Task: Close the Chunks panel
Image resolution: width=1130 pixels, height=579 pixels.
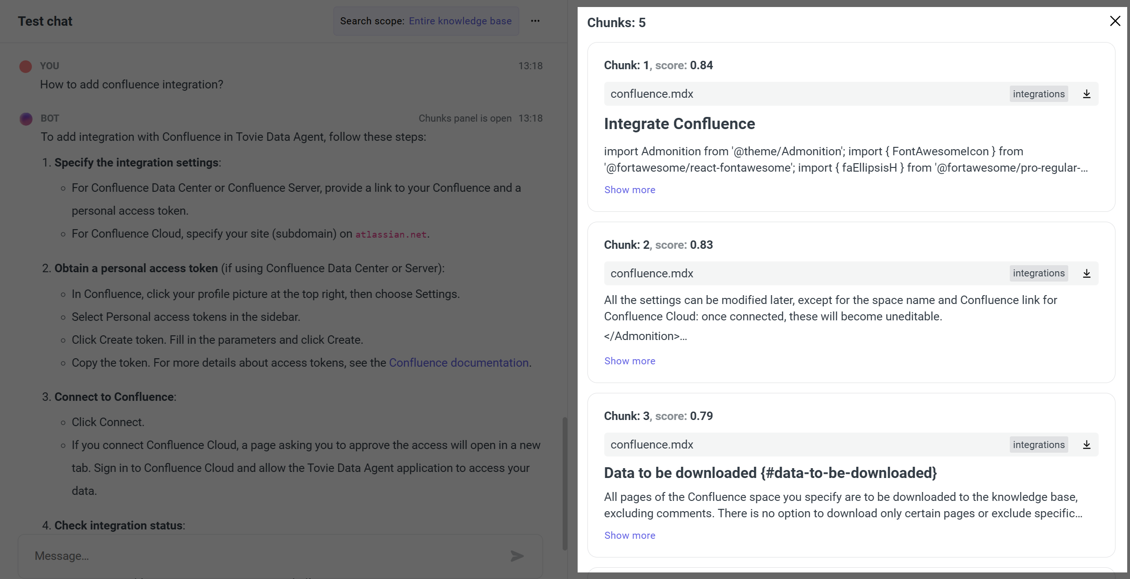Action: (x=1115, y=21)
